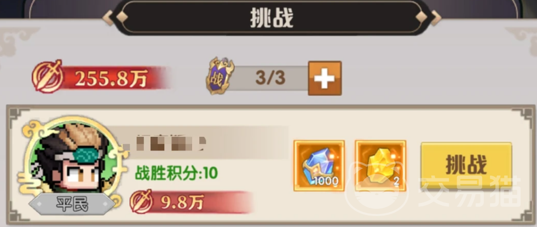Click the 战胜积分:10 score text

177,173
